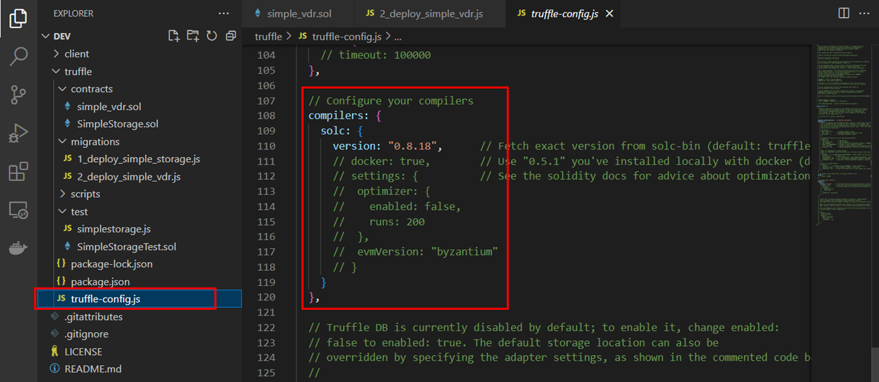Click line number 120 in gutter
This screenshot has height=382, width=879.
pyautogui.click(x=266, y=297)
